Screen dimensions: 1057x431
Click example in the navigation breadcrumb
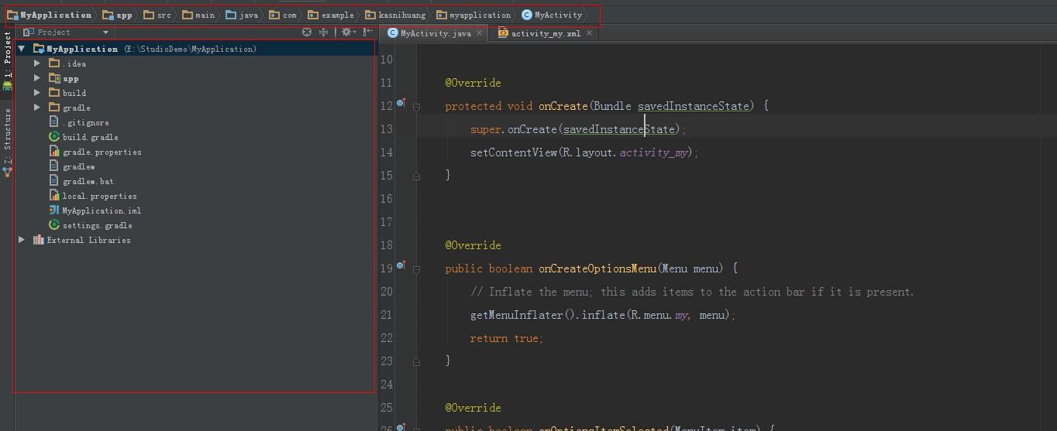[x=331, y=15]
